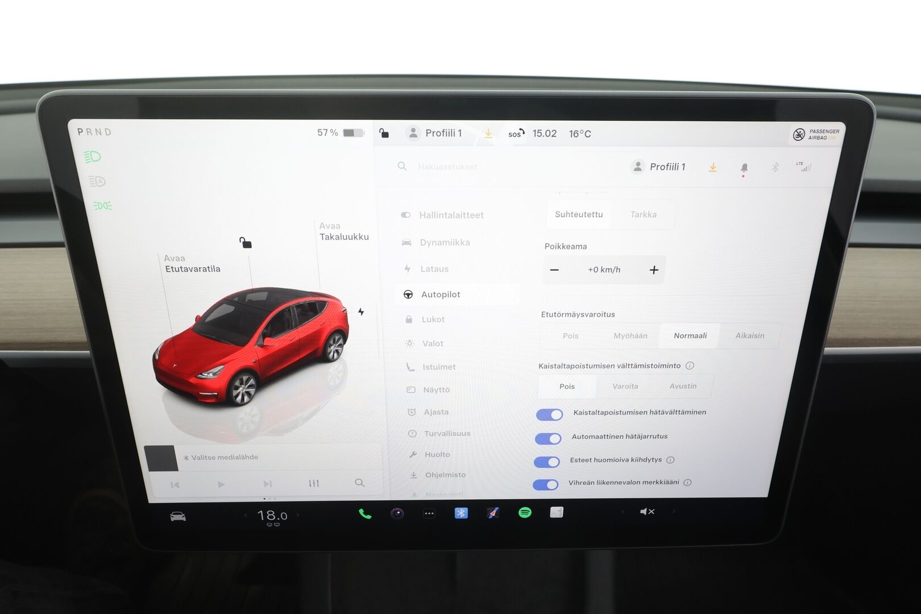Select Tarkka speed limit mode
Image resolution: width=921 pixels, height=614 pixels.
click(644, 214)
